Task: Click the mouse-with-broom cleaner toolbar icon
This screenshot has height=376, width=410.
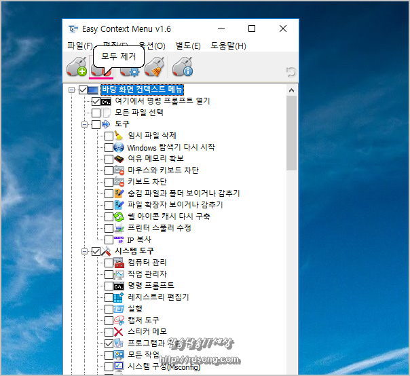Action: click(155, 68)
